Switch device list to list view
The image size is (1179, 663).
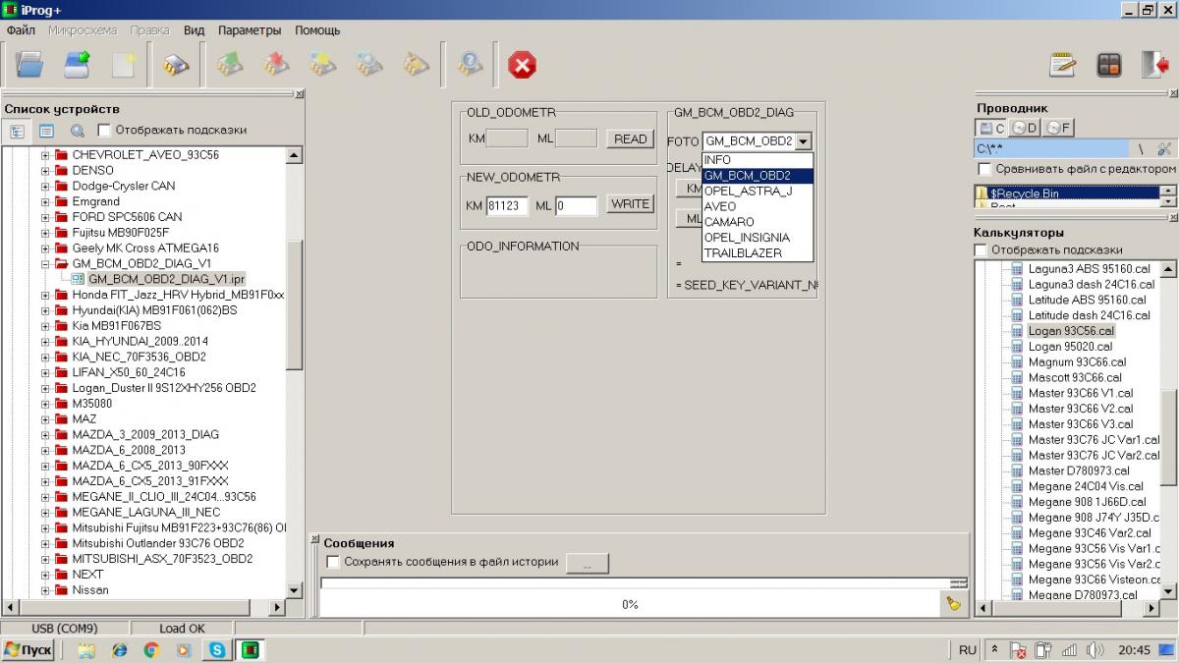(46, 130)
